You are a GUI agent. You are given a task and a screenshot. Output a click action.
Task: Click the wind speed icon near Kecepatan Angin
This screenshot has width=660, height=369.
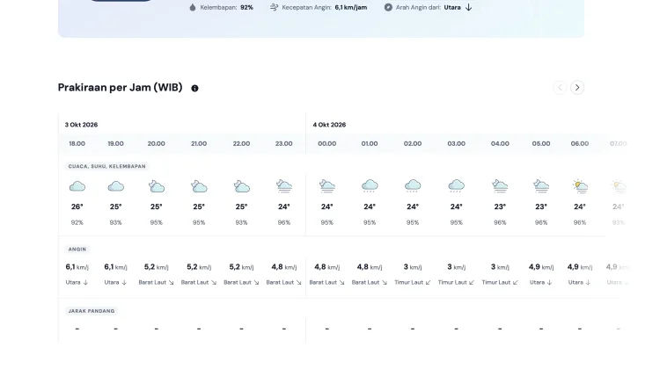click(274, 7)
